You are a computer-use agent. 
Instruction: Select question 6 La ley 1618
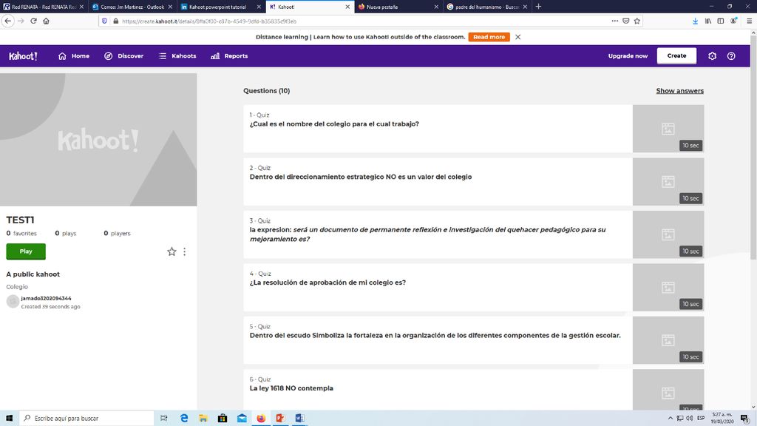pyautogui.click(x=438, y=390)
